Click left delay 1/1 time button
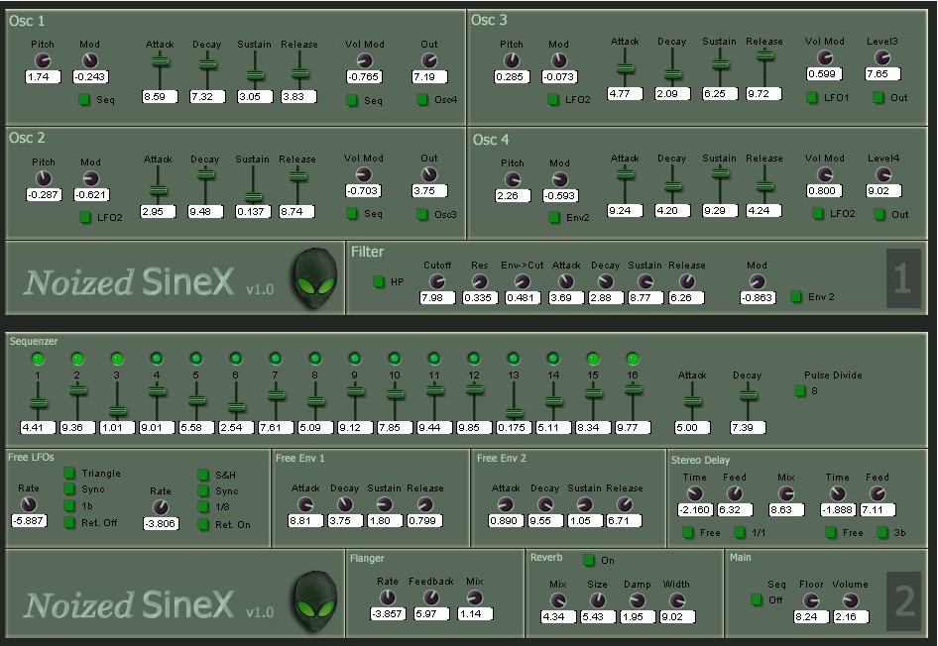The width and height of the screenshot is (938, 646). tap(740, 532)
